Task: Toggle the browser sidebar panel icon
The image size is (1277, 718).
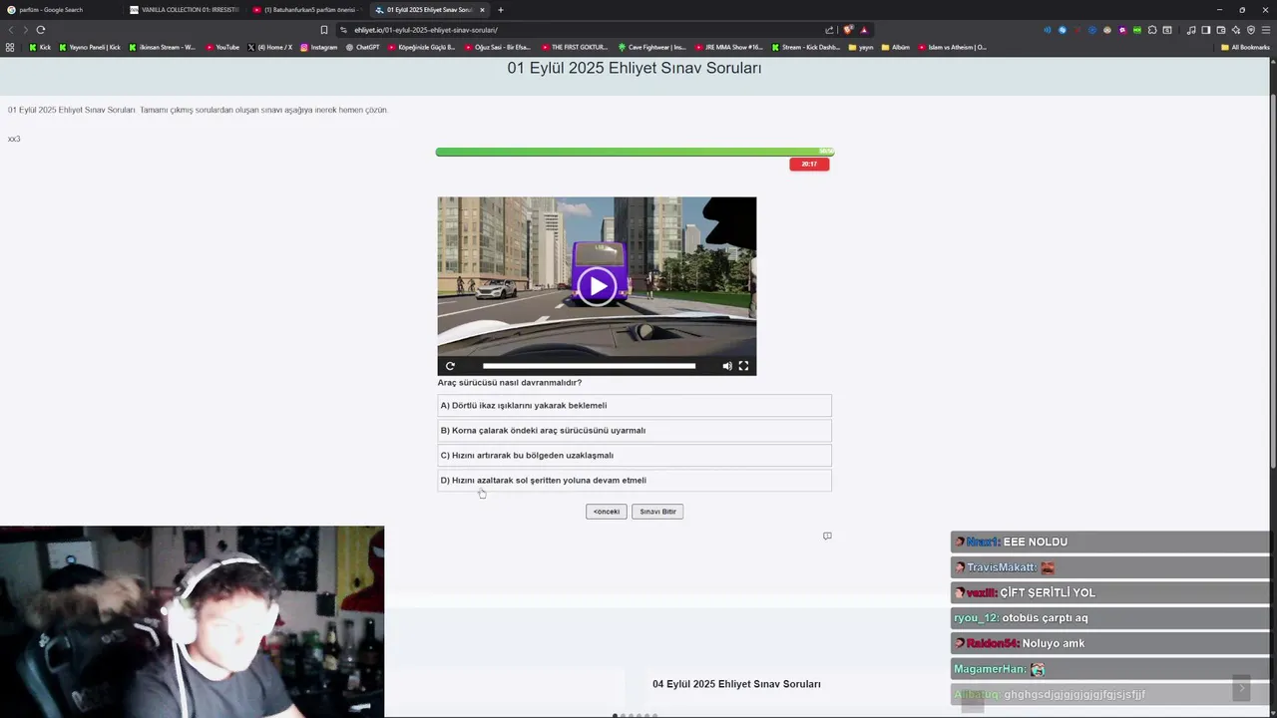Action: [1206, 30]
